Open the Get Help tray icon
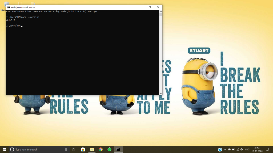Screen dimensions: 273x153 tap(220, 150)
